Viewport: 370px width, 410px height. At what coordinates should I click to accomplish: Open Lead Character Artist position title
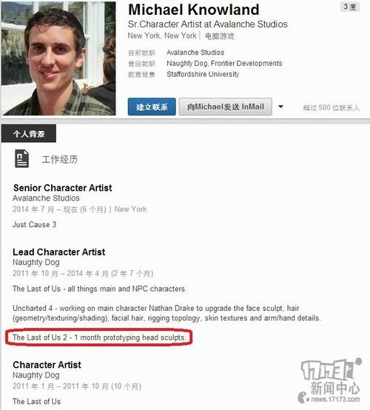[59, 252]
